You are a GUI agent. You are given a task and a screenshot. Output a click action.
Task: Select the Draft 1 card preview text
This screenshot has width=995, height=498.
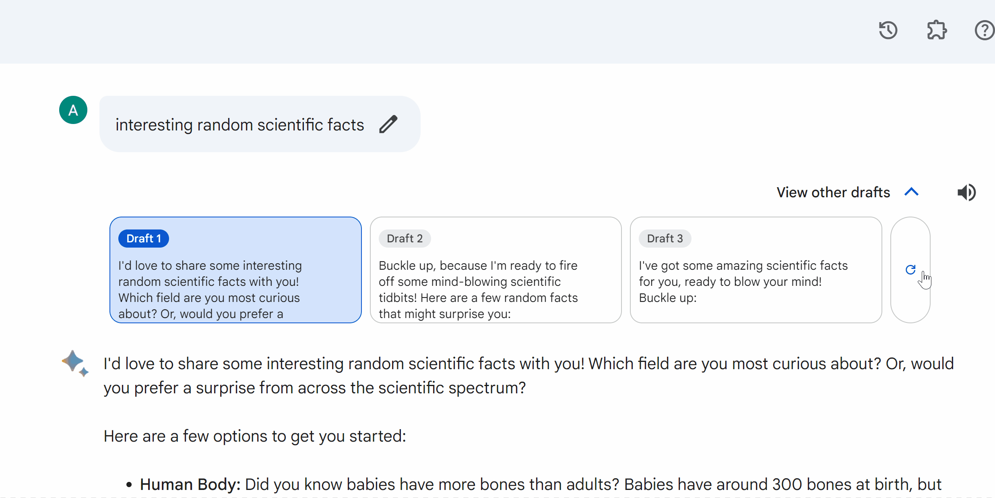210,289
